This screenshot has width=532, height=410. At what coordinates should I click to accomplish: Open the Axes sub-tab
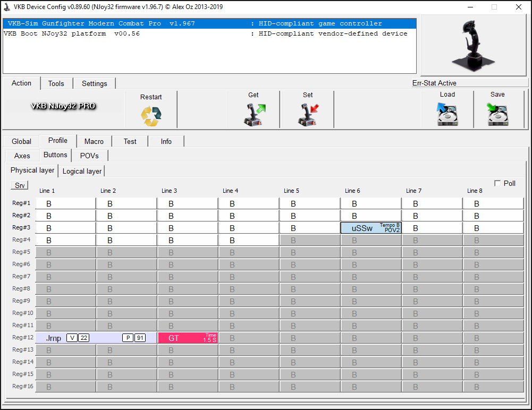(22, 156)
